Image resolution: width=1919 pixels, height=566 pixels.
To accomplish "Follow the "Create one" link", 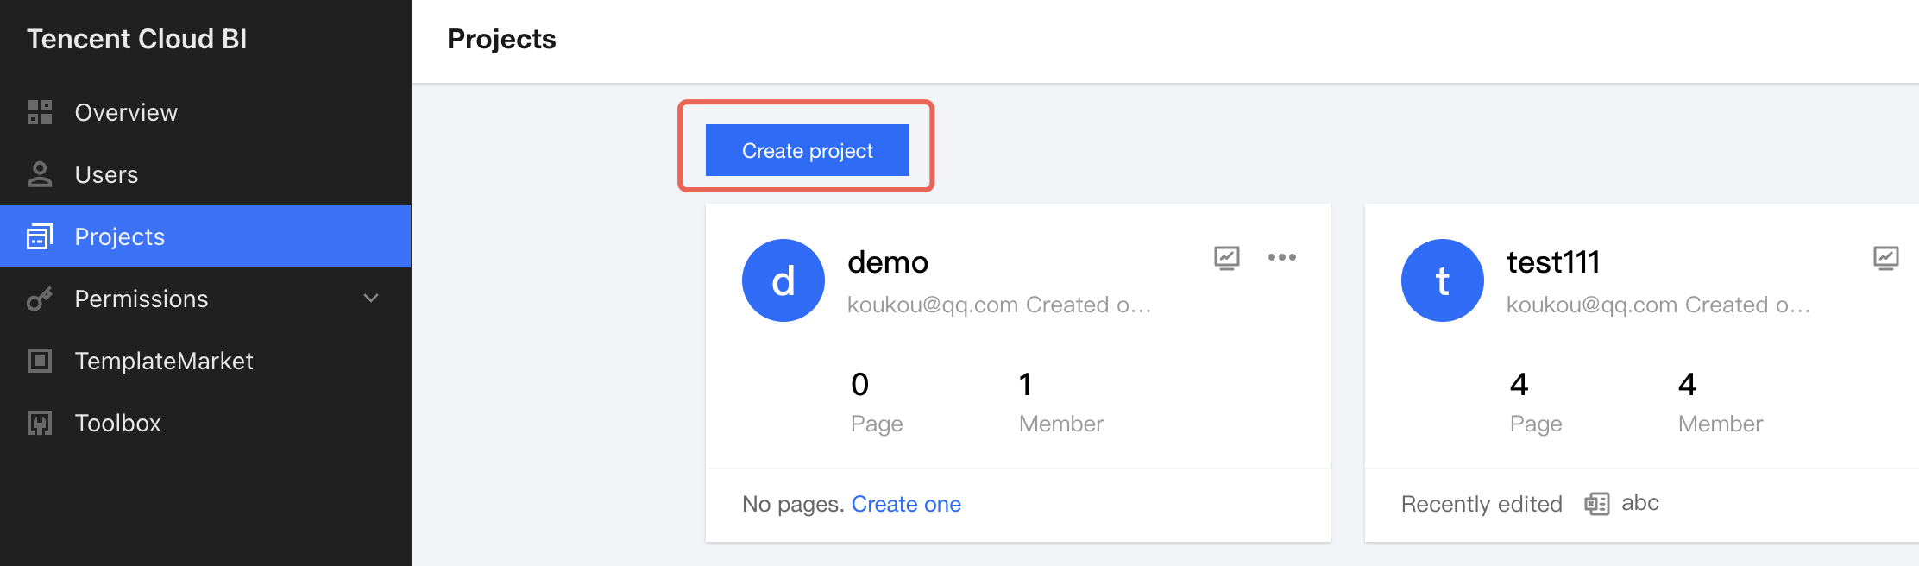I will (x=906, y=504).
